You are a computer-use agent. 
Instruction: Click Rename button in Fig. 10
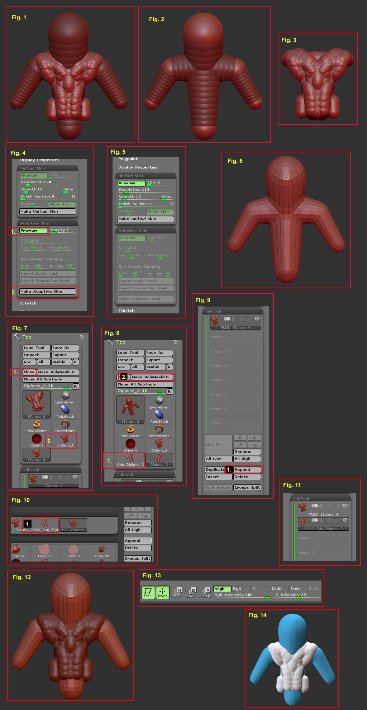pos(138,523)
